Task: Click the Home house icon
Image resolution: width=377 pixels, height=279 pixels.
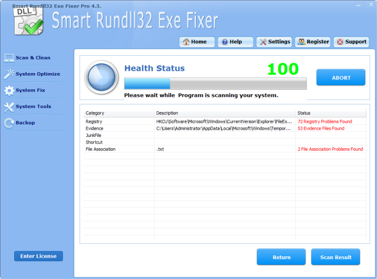Action: 186,42
